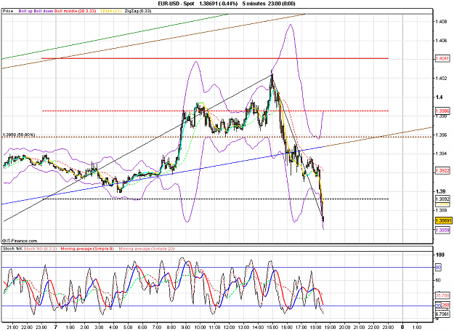This screenshot has height=331, width=454.
Task: Click the blue 20 oversold level tag
Action: (x=438, y=306)
